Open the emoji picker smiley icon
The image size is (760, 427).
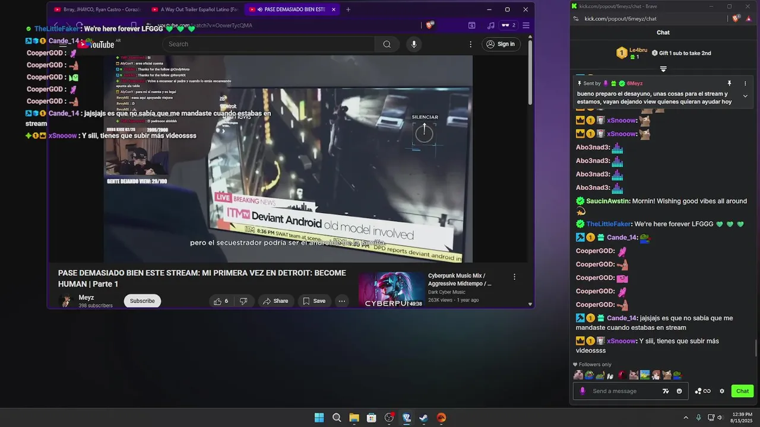pyautogui.click(x=679, y=391)
